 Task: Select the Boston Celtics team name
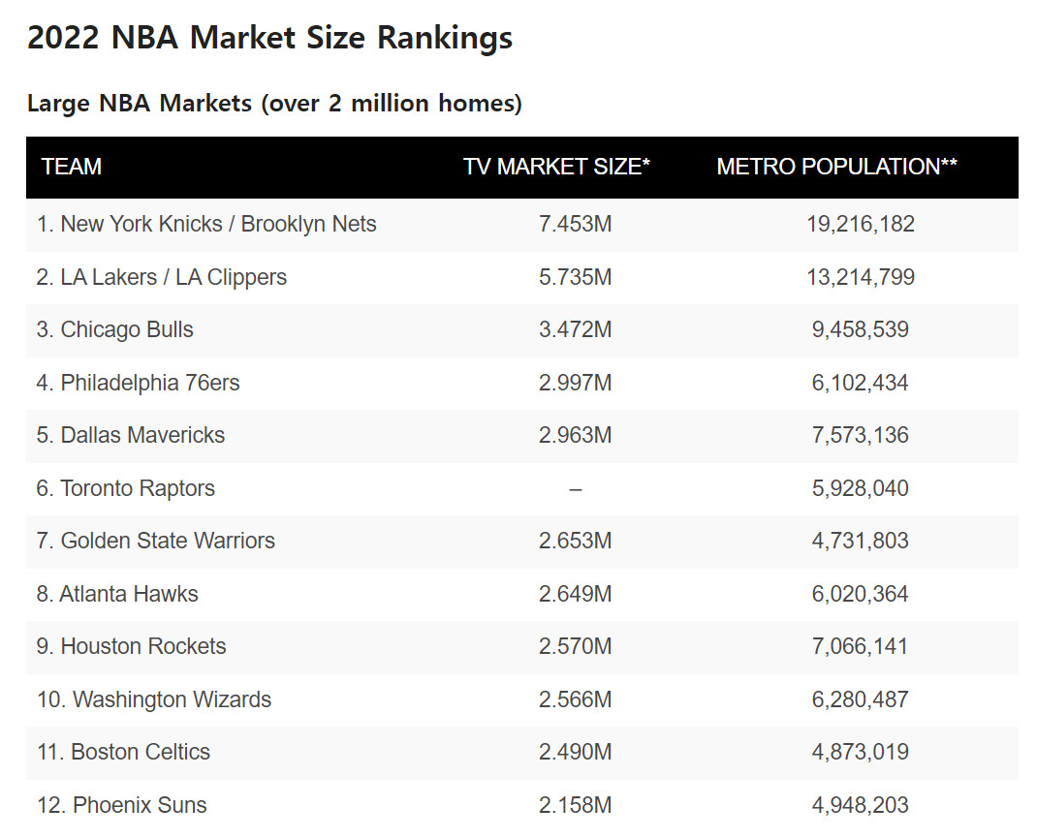point(123,752)
